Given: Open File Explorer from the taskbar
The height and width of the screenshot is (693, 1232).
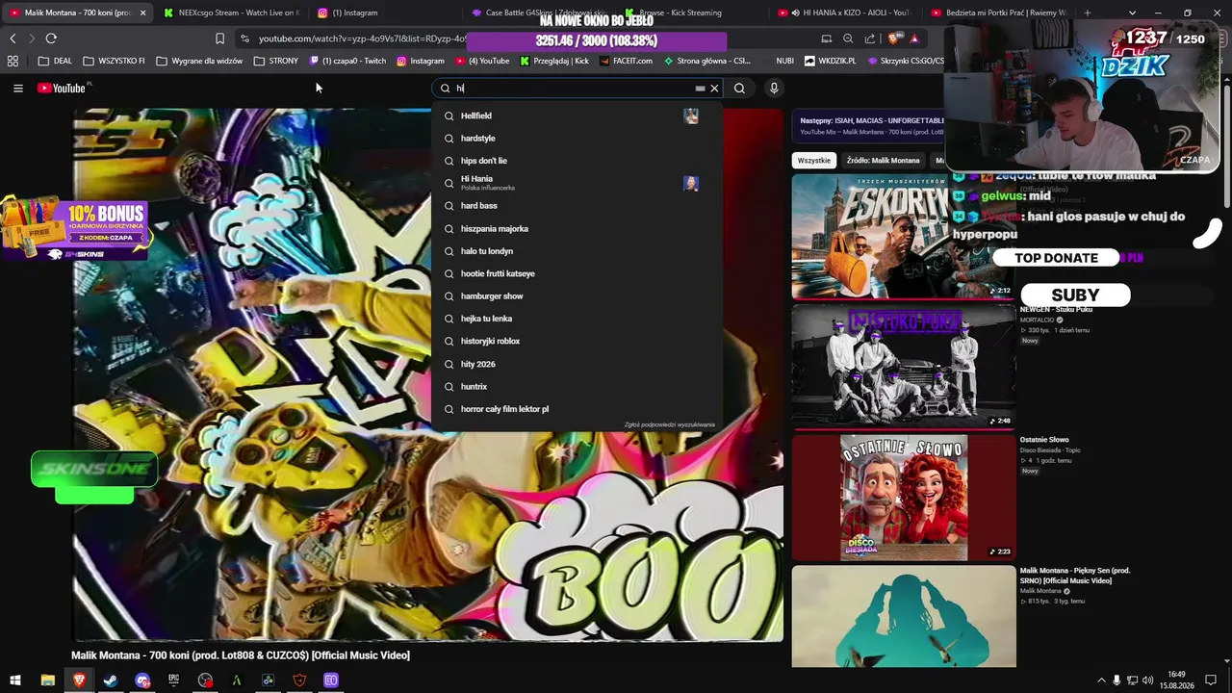Looking at the screenshot, I should click(x=47, y=680).
